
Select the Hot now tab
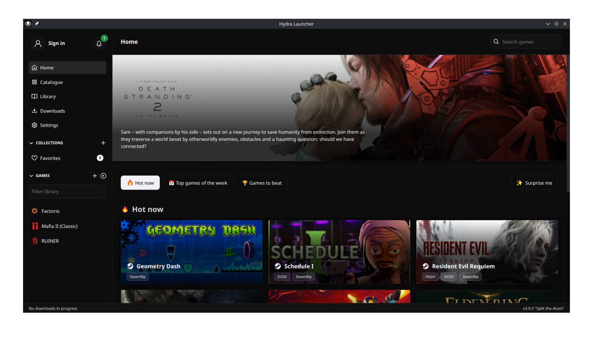point(140,183)
